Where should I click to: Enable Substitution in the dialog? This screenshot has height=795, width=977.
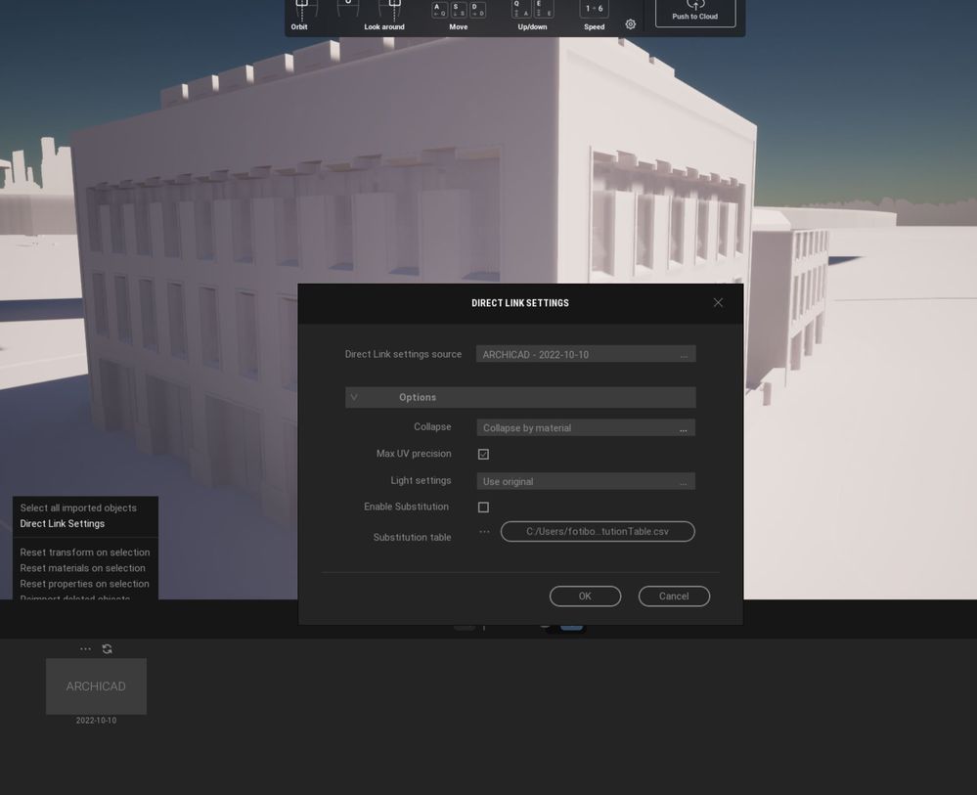point(483,507)
